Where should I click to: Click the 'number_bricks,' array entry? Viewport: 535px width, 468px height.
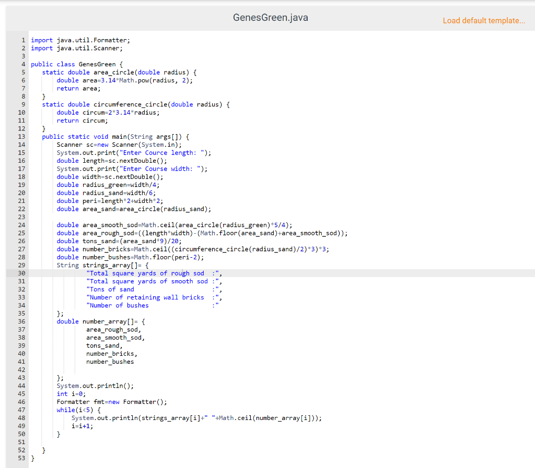pos(112,354)
